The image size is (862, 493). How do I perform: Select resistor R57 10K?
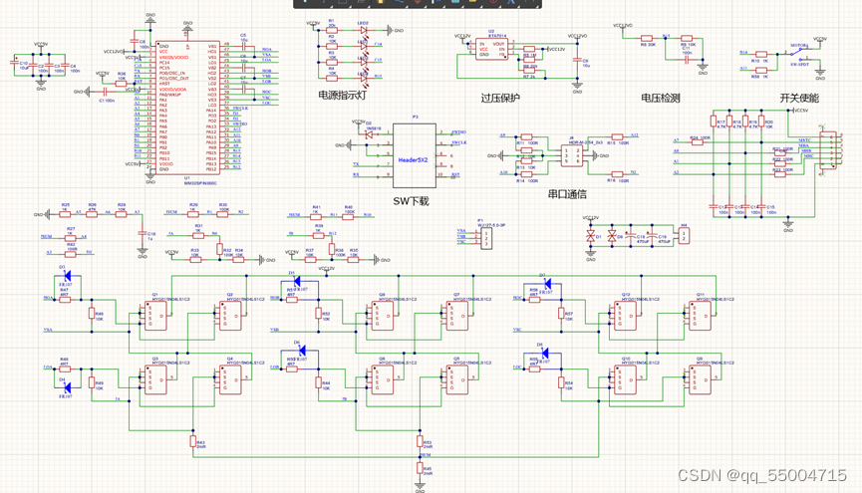pos(561,314)
